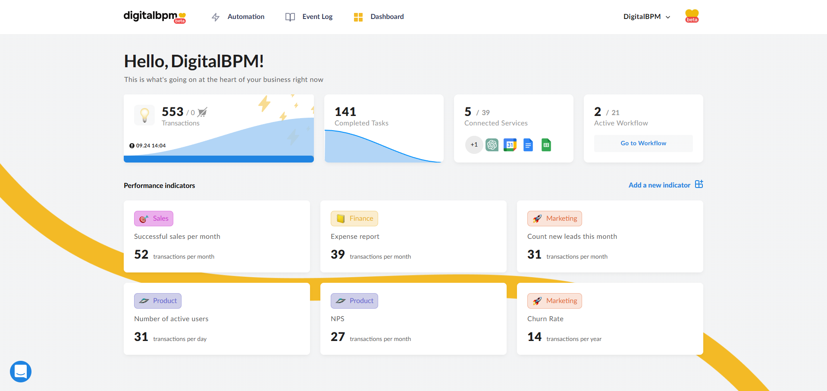827x391 pixels.
Task: Click the blue Transactions progress bar
Action: coord(219,159)
